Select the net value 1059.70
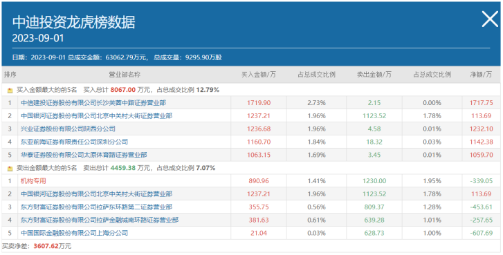The height and width of the screenshot is (255, 503). [x=481, y=155]
